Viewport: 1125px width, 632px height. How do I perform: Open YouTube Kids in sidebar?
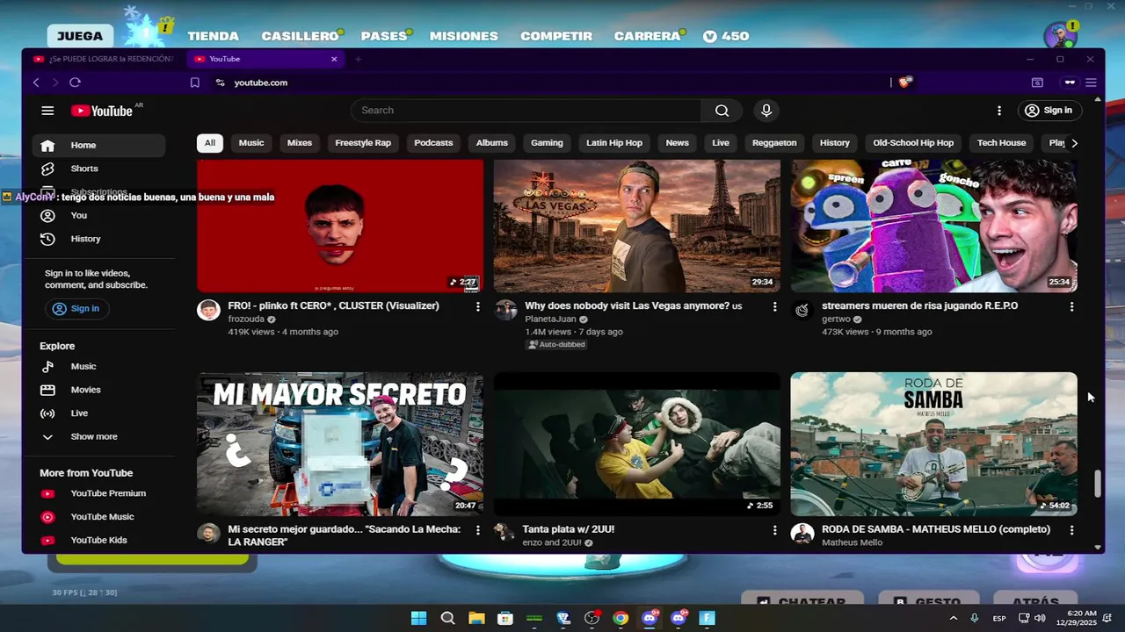click(98, 540)
